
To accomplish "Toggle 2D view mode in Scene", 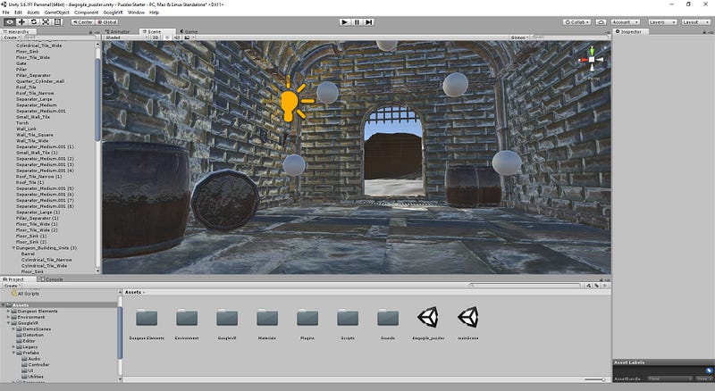I will tap(155, 38).
